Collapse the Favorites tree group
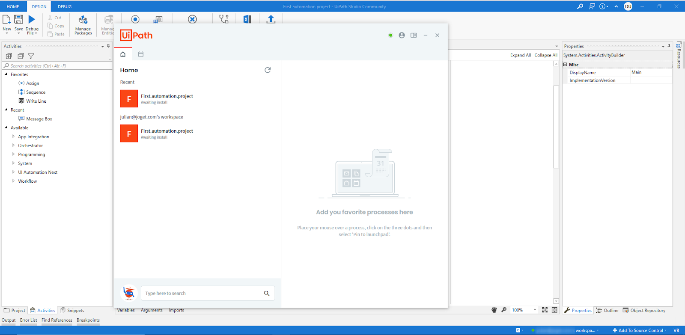 pyautogui.click(x=6, y=74)
